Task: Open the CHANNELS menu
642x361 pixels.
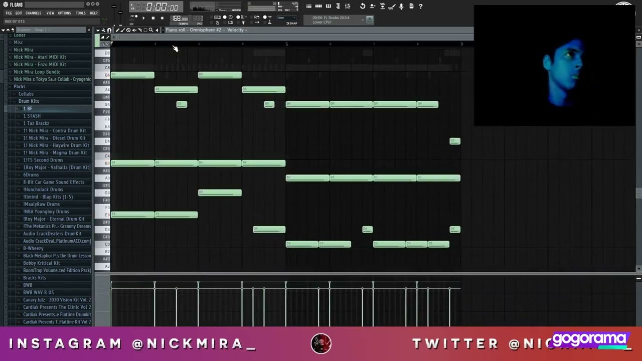Action: [34, 13]
